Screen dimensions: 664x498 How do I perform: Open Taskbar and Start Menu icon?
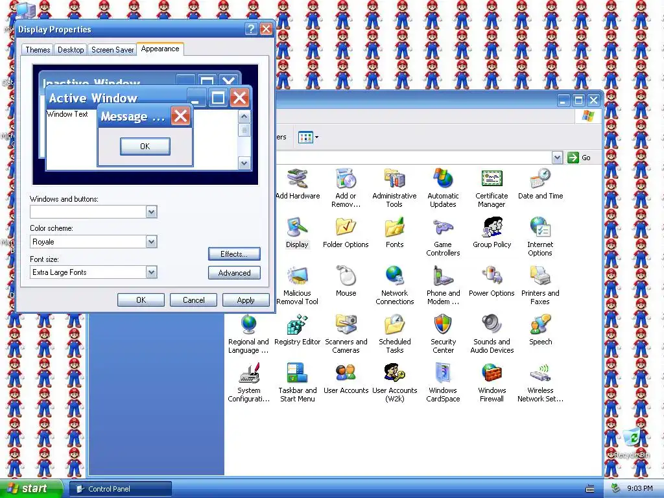click(297, 383)
